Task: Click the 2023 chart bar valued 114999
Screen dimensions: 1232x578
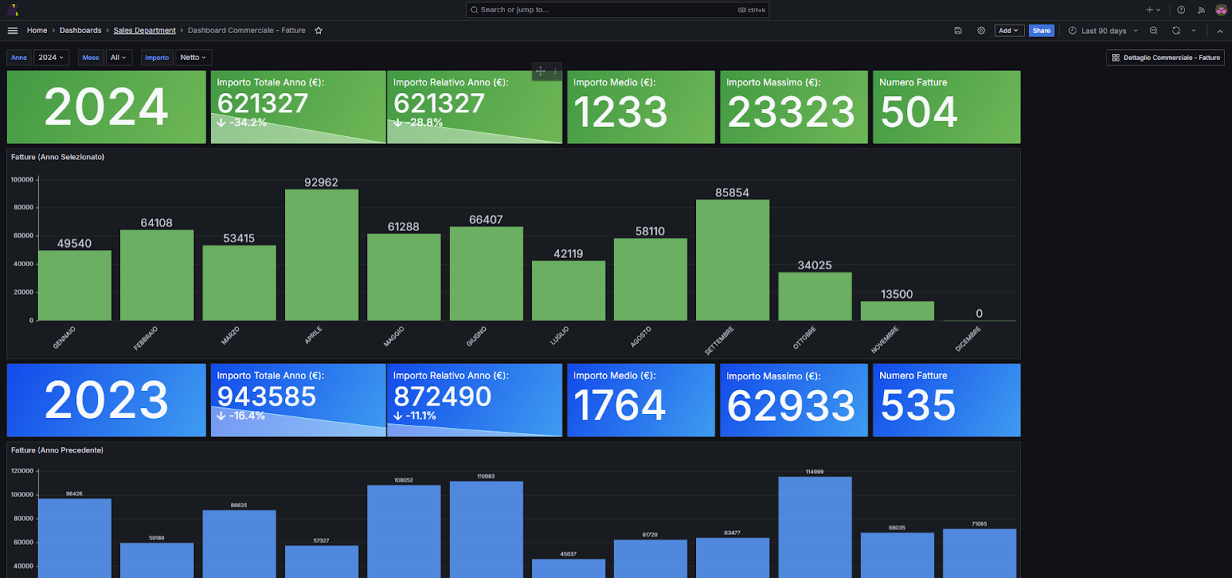Action: 815,527
